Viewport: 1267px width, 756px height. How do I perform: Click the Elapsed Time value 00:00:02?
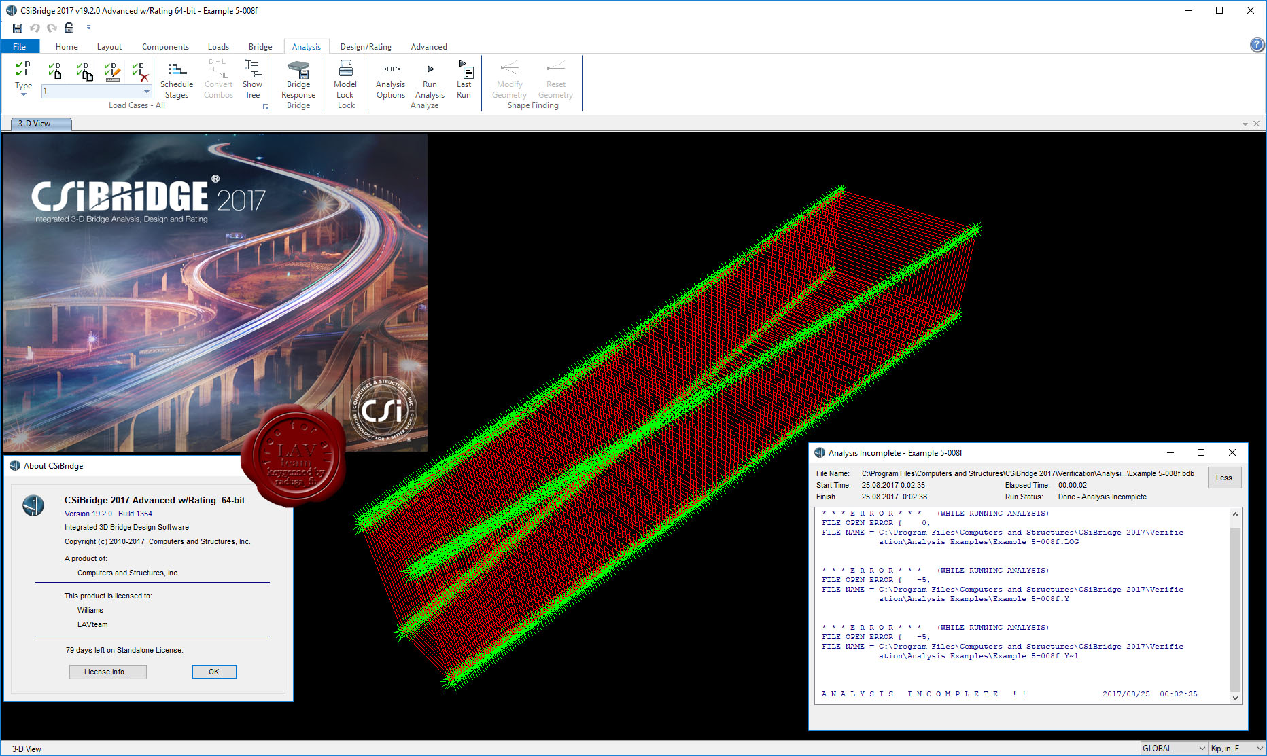pyautogui.click(x=1073, y=485)
